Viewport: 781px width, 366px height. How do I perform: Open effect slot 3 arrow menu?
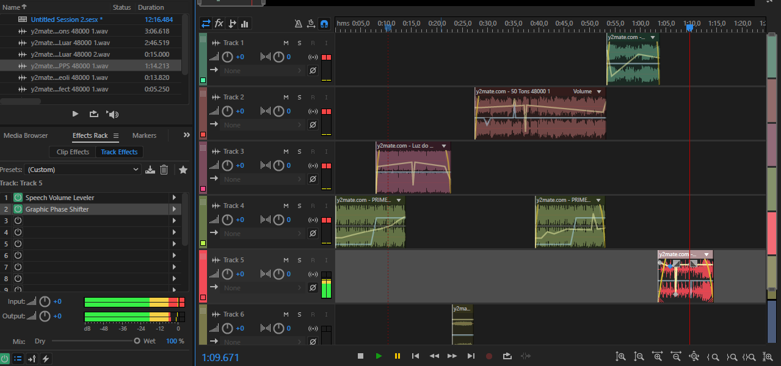point(175,221)
